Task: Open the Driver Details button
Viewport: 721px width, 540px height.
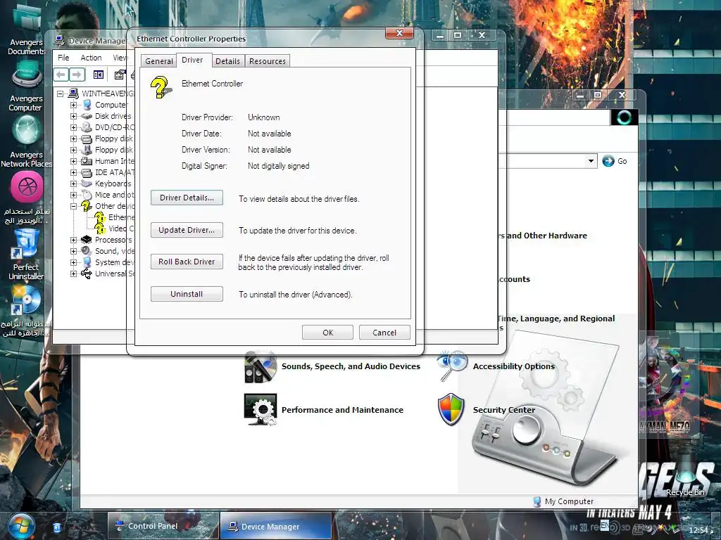Action: click(x=187, y=198)
